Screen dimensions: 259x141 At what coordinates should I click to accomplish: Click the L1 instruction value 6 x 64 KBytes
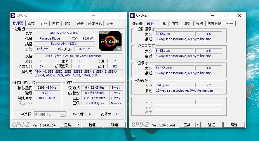[x=95, y=93]
